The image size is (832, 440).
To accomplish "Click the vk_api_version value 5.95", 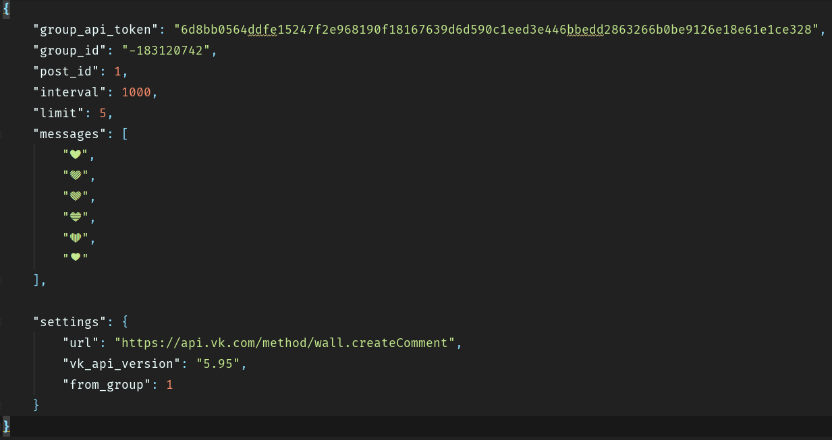I will pos(218,364).
